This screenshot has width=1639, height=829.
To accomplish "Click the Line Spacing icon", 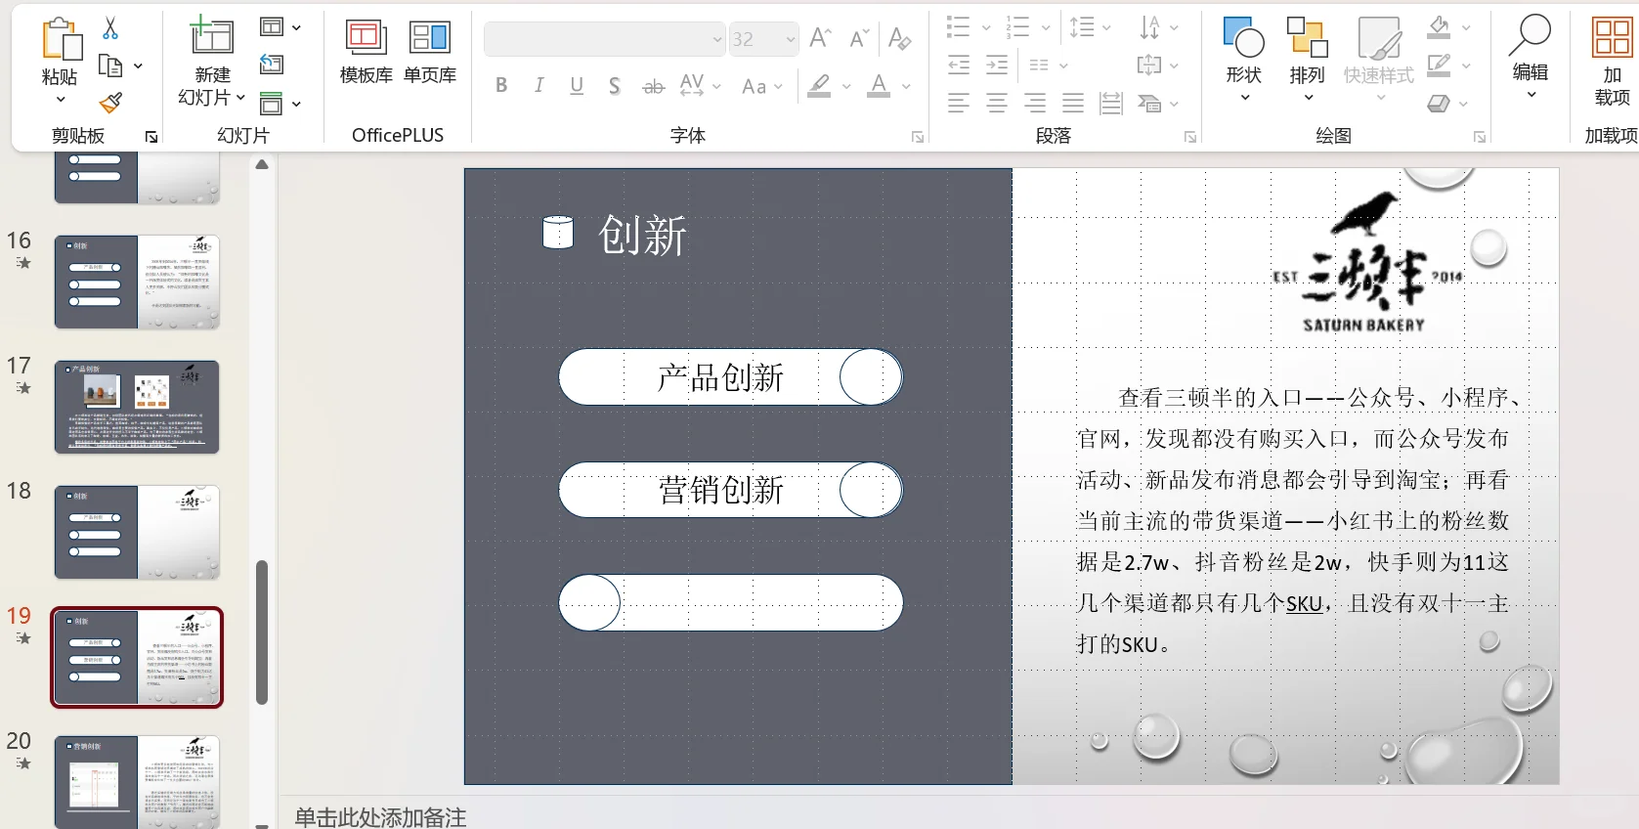I will point(1082,26).
